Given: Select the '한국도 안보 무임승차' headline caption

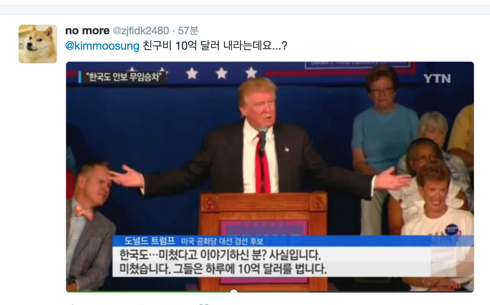Looking at the screenshot, I should (x=126, y=77).
